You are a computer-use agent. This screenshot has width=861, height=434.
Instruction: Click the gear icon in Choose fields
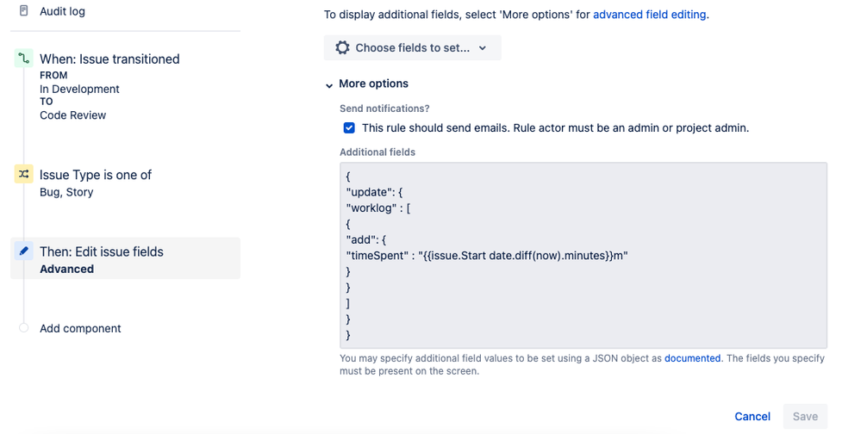point(342,48)
